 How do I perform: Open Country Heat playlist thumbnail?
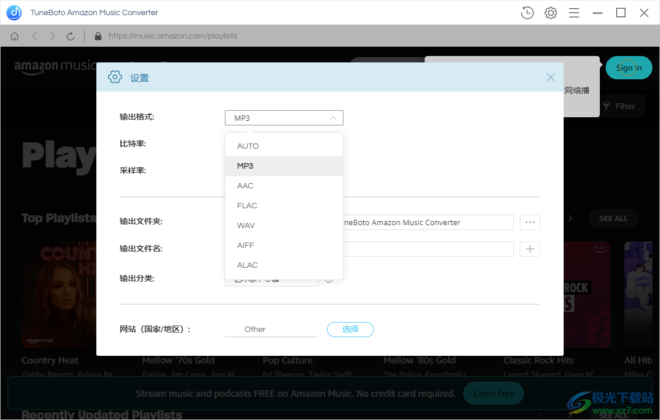click(x=59, y=295)
